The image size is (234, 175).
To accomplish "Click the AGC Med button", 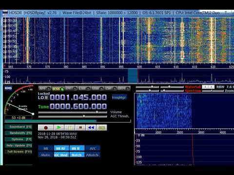I will click(x=61, y=155).
